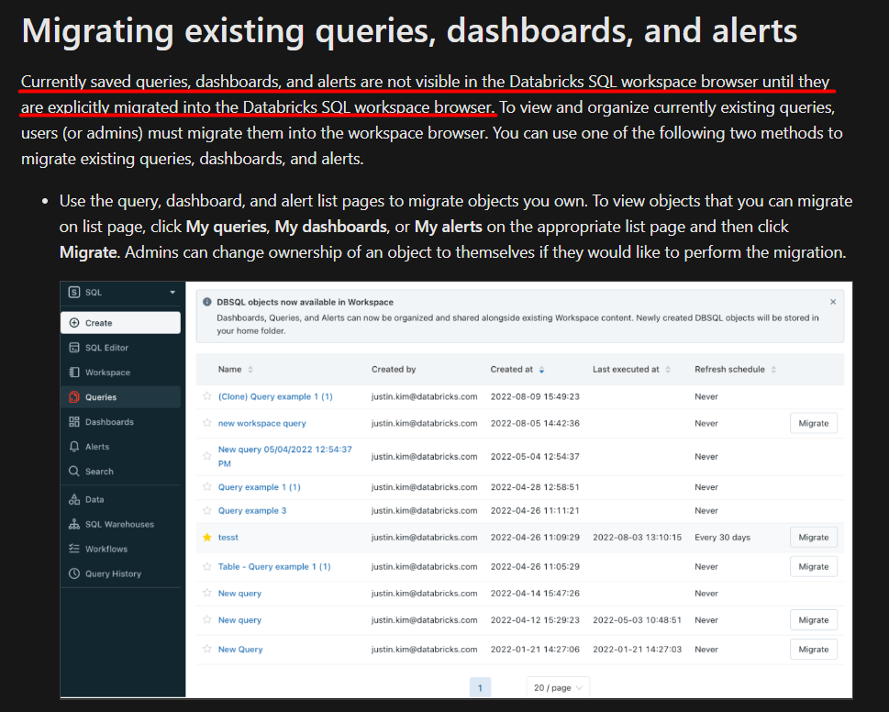This screenshot has height=712, width=889.
Task: Unstar the tesst query
Action: [207, 539]
